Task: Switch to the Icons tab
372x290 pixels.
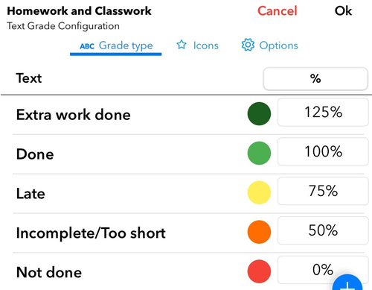Action: 197,45
